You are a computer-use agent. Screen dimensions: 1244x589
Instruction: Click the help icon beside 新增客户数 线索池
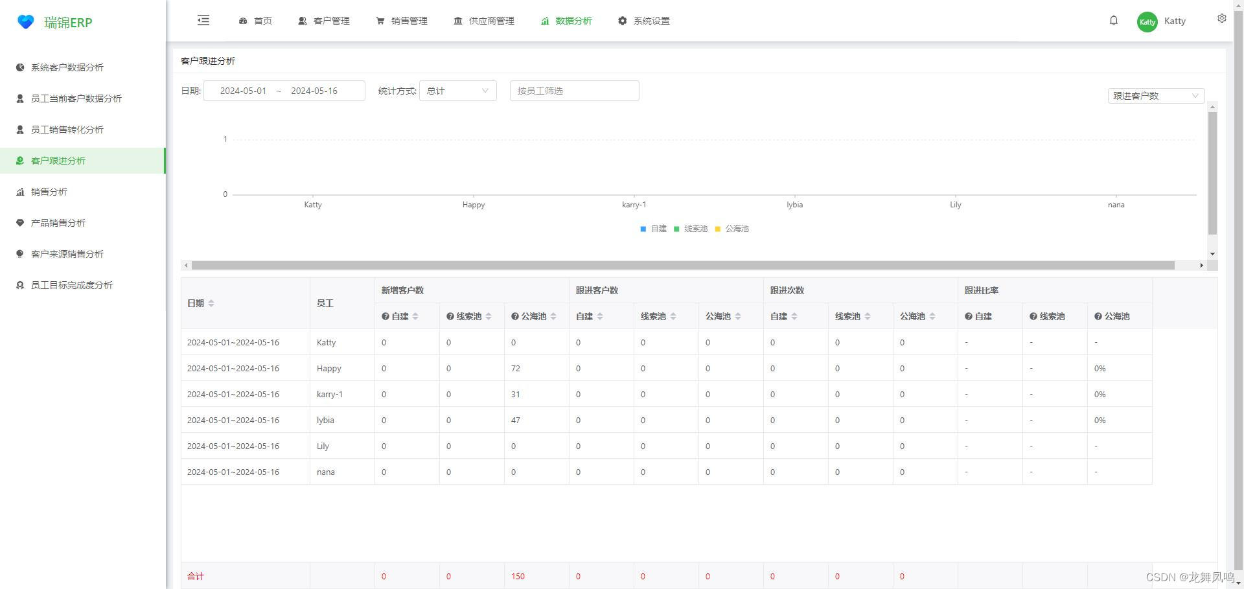coord(450,316)
